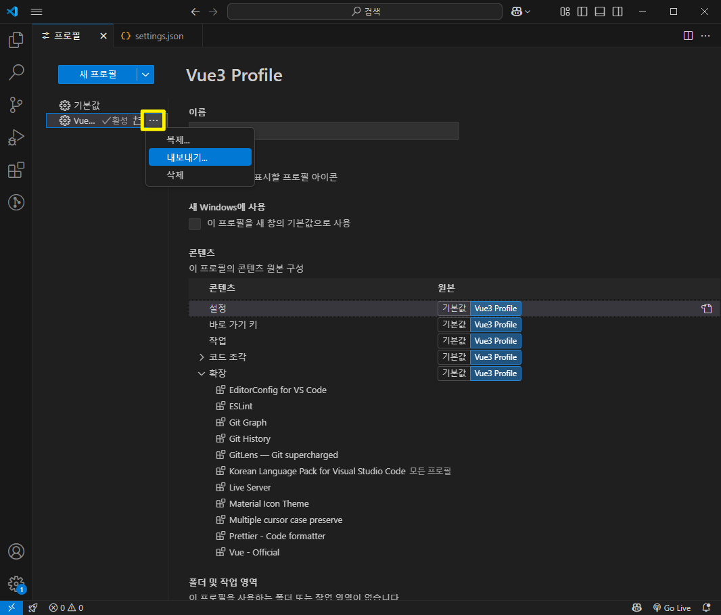This screenshot has height=615, width=721.
Task: Toggle primary side bar layout icon
Action: tap(582, 12)
